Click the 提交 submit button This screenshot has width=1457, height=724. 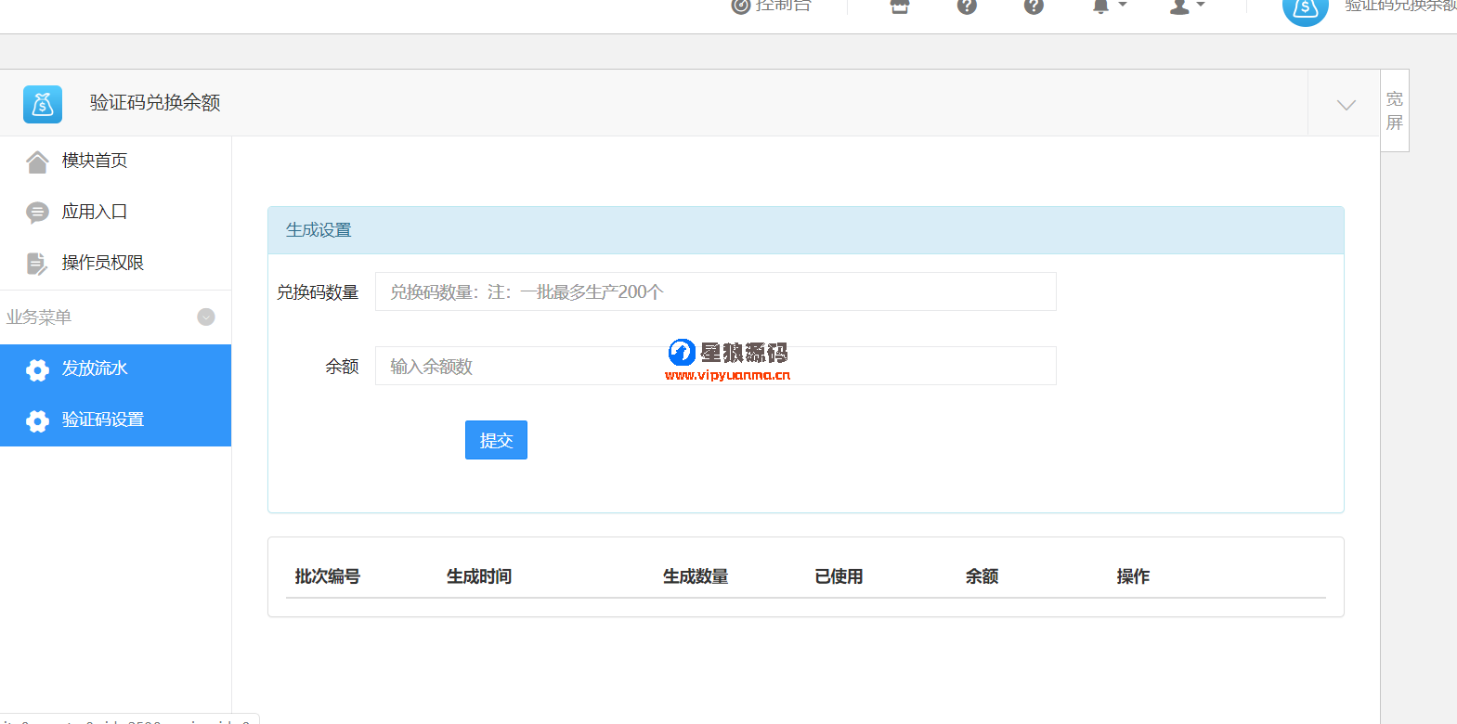tap(496, 440)
